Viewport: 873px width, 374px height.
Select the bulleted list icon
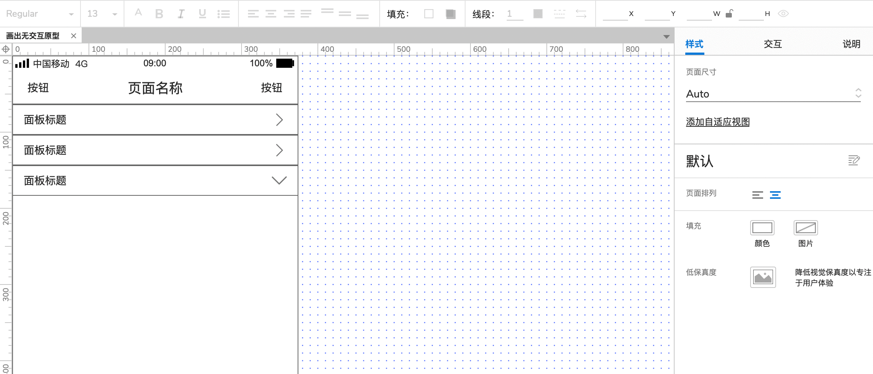224,13
